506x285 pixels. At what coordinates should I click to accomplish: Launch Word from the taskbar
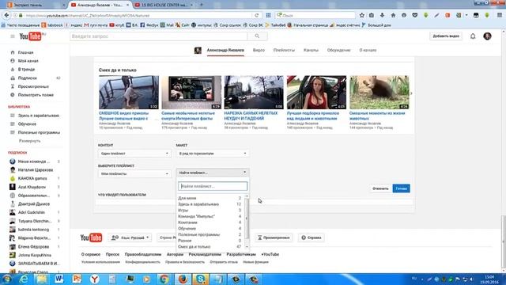pos(59,279)
